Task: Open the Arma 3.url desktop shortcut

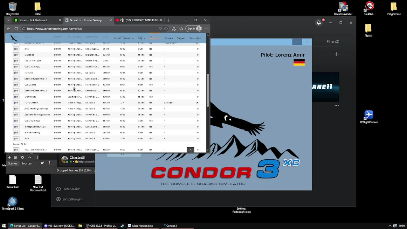Action: (x=13, y=182)
